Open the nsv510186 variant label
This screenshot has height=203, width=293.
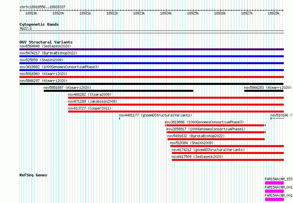(x=281, y=115)
